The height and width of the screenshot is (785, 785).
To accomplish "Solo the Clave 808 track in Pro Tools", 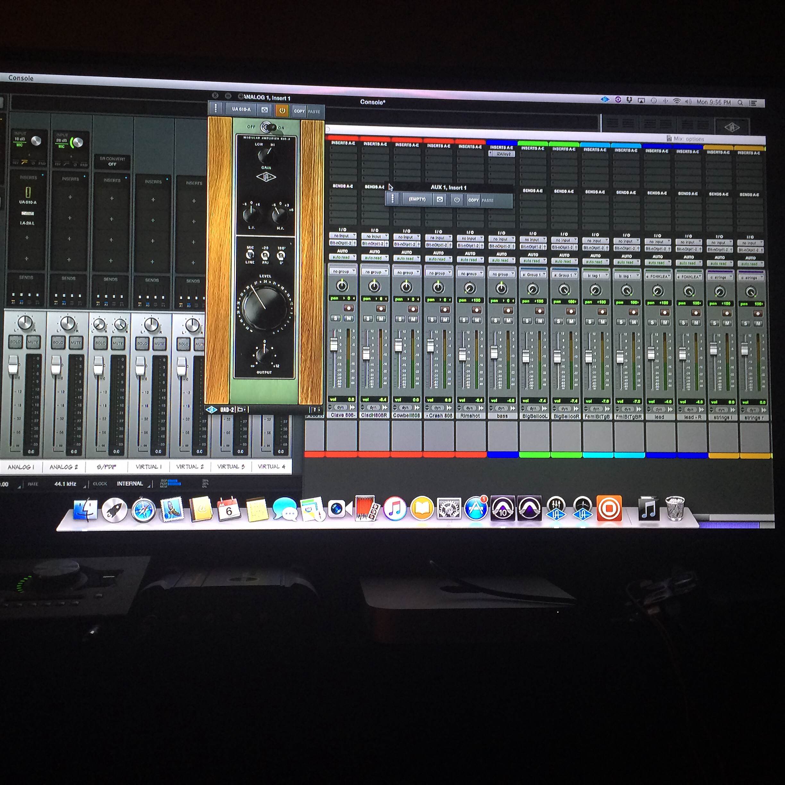I will [x=336, y=318].
